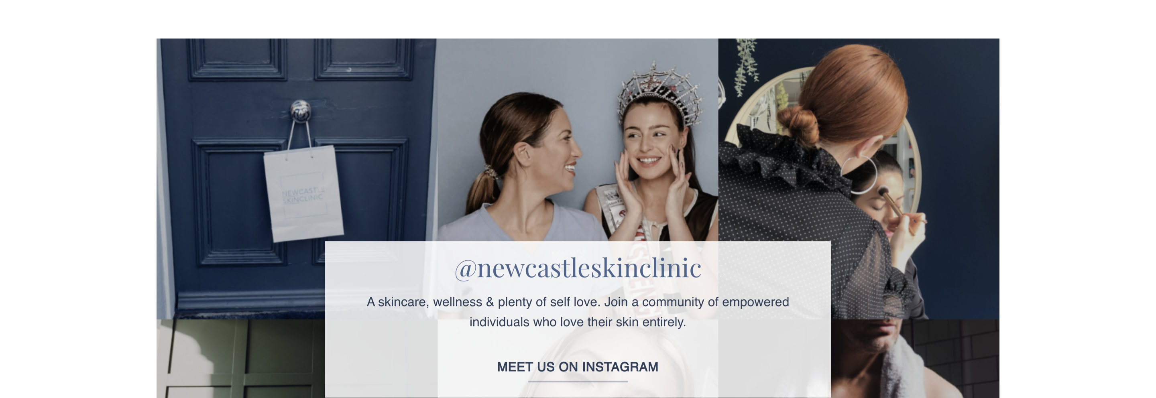This screenshot has width=1156, height=398.
Task: Open the man with grey towel photo
Action: [x=915, y=359]
